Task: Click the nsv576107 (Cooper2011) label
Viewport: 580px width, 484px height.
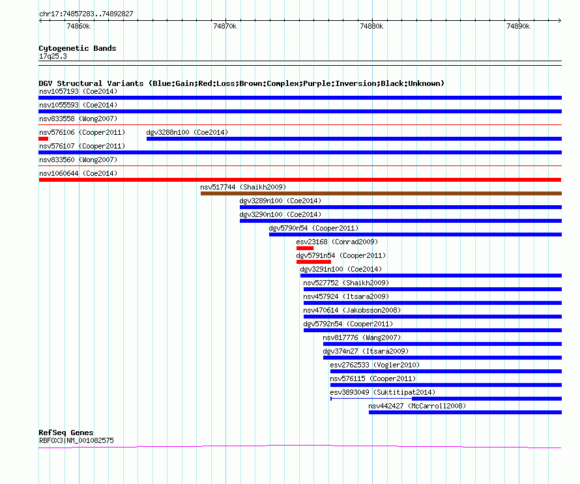Action: click(x=82, y=146)
